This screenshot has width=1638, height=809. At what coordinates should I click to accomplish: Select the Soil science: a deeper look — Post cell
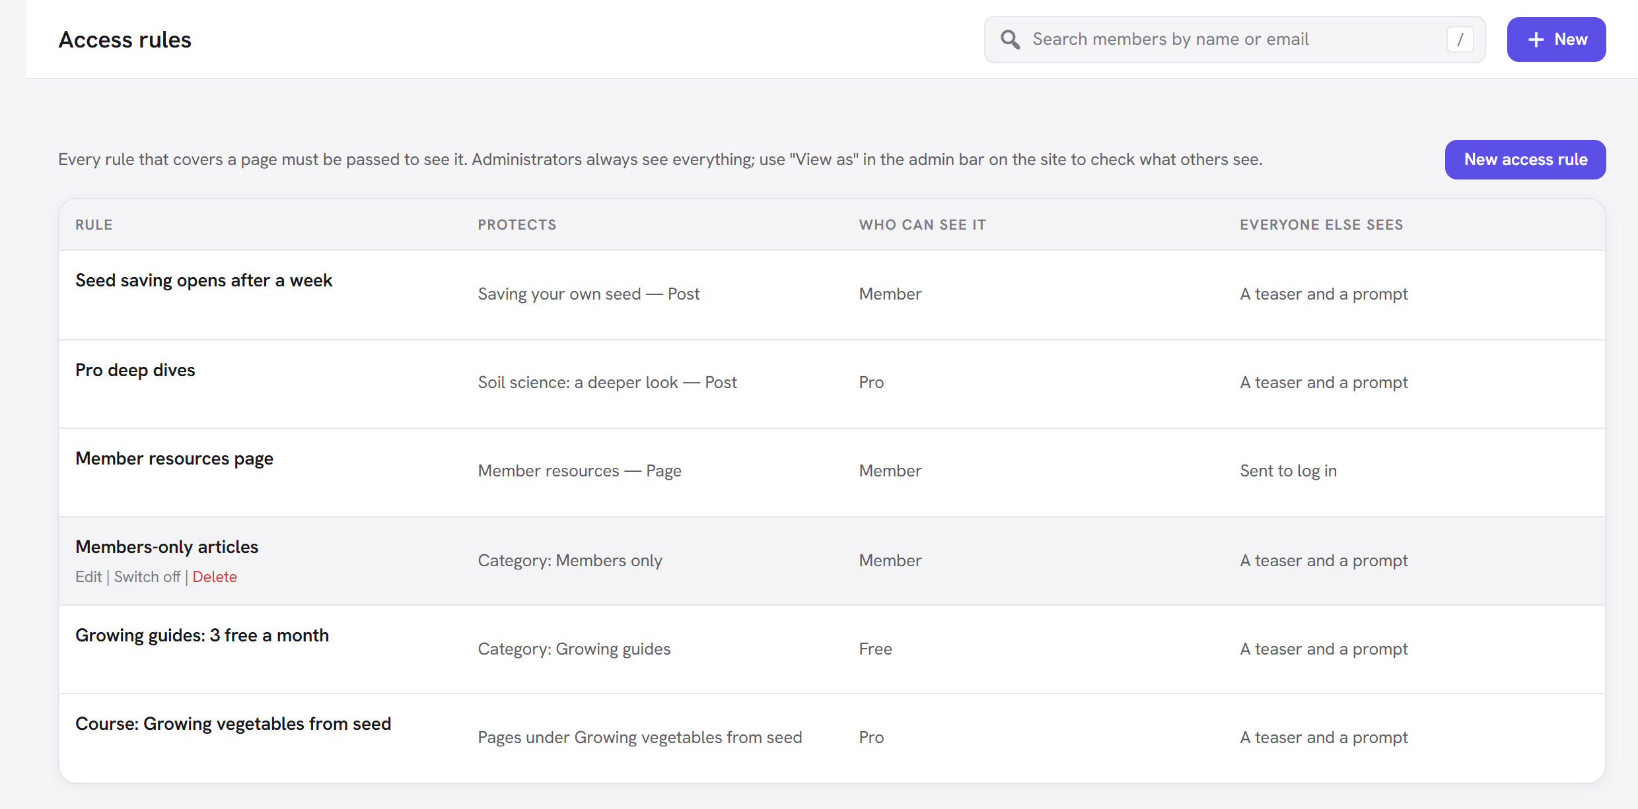click(x=608, y=383)
